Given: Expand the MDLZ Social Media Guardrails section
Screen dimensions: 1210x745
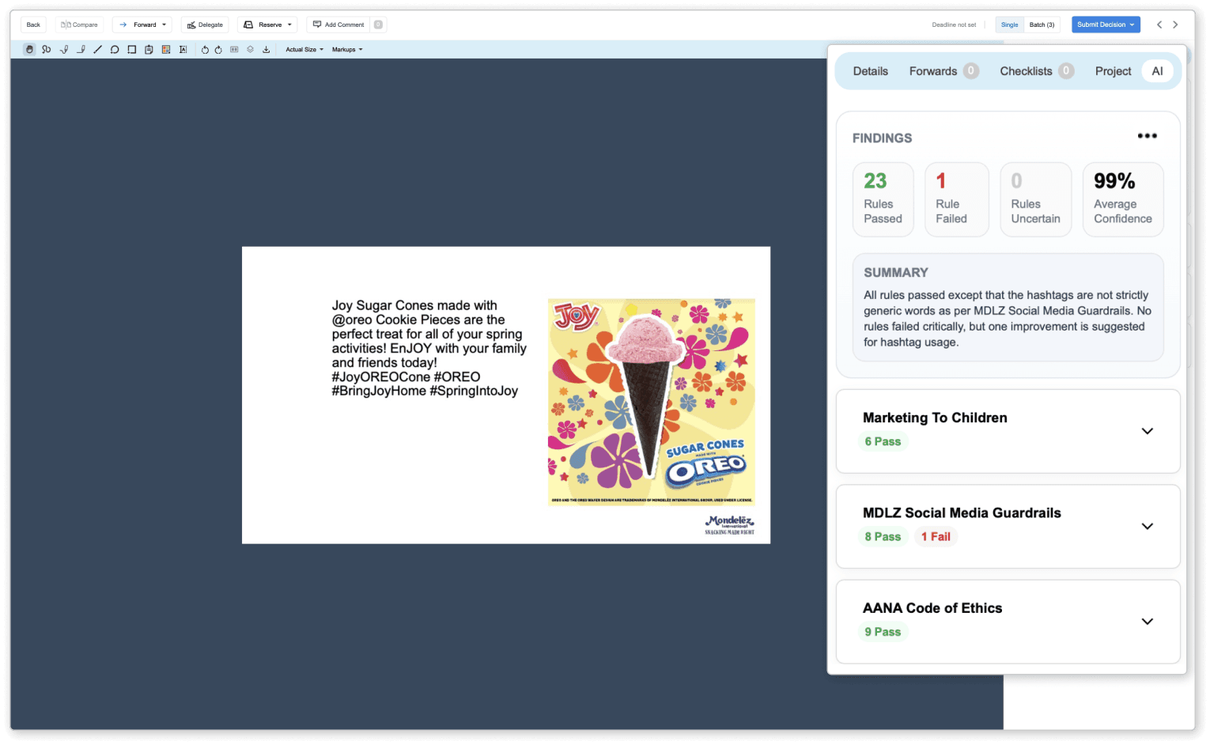Looking at the screenshot, I should tap(1148, 526).
